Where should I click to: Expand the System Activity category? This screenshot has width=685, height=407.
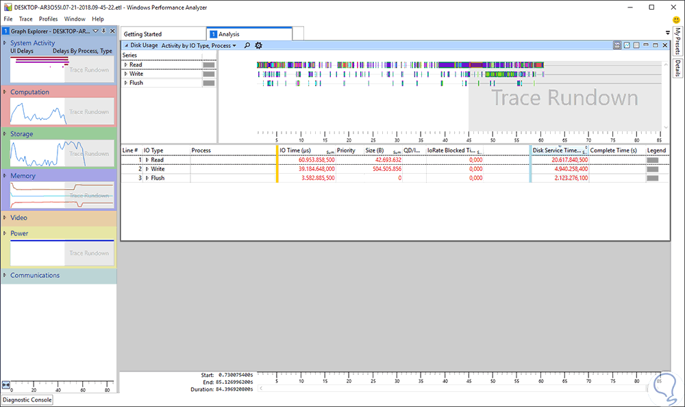point(5,42)
